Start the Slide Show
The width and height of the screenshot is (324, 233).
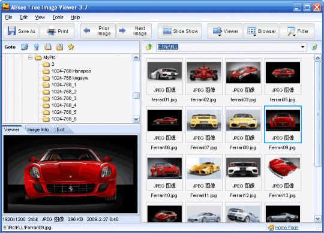180,31
